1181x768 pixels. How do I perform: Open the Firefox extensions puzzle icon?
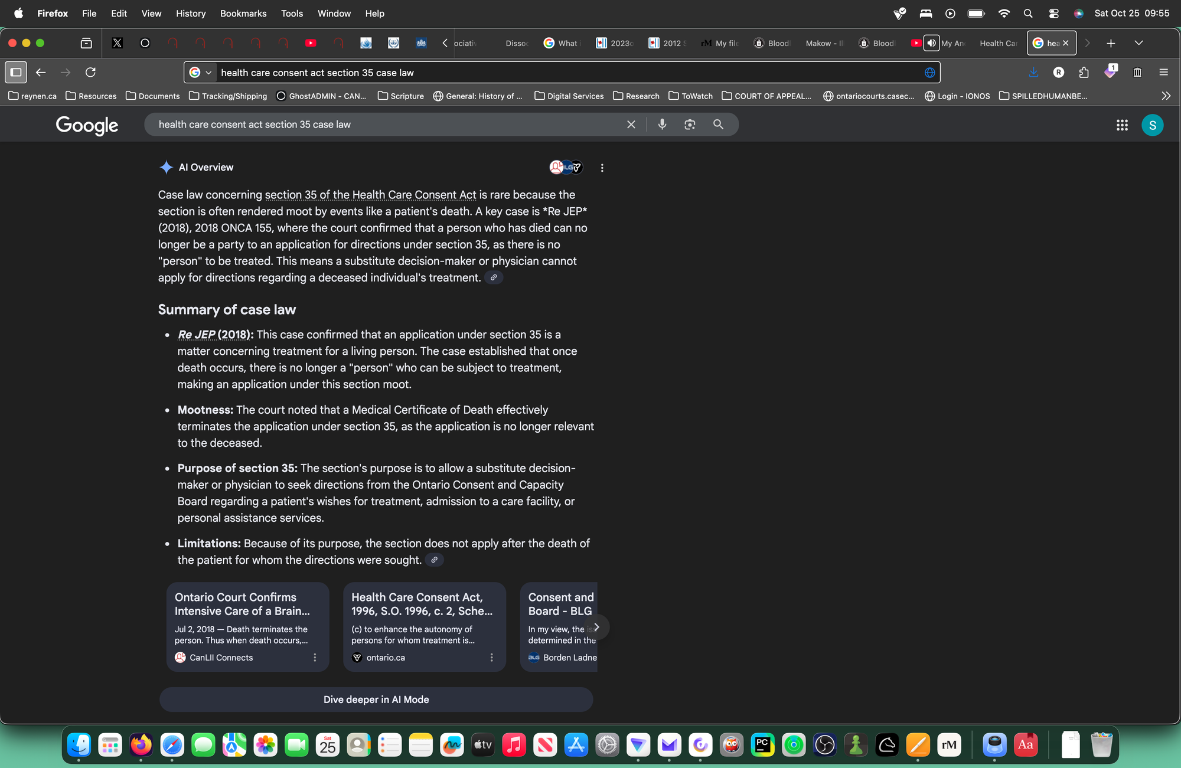(1084, 72)
